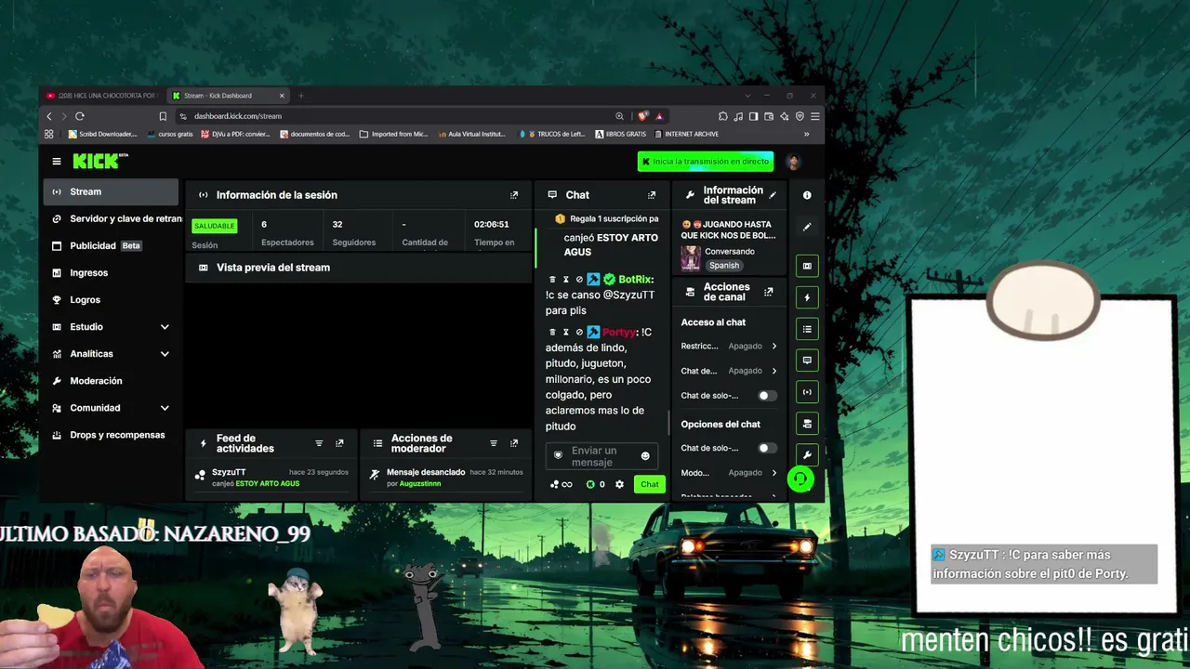The width and height of the screenshot is (1190, 669).
Task: Open channel points infinity icon below chat
Action: click(x=561, y=484)
